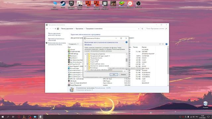Viewport: 212px width, 119px height.
Task: Open address bar history dropdown
Action: click(x=138, y=29)
